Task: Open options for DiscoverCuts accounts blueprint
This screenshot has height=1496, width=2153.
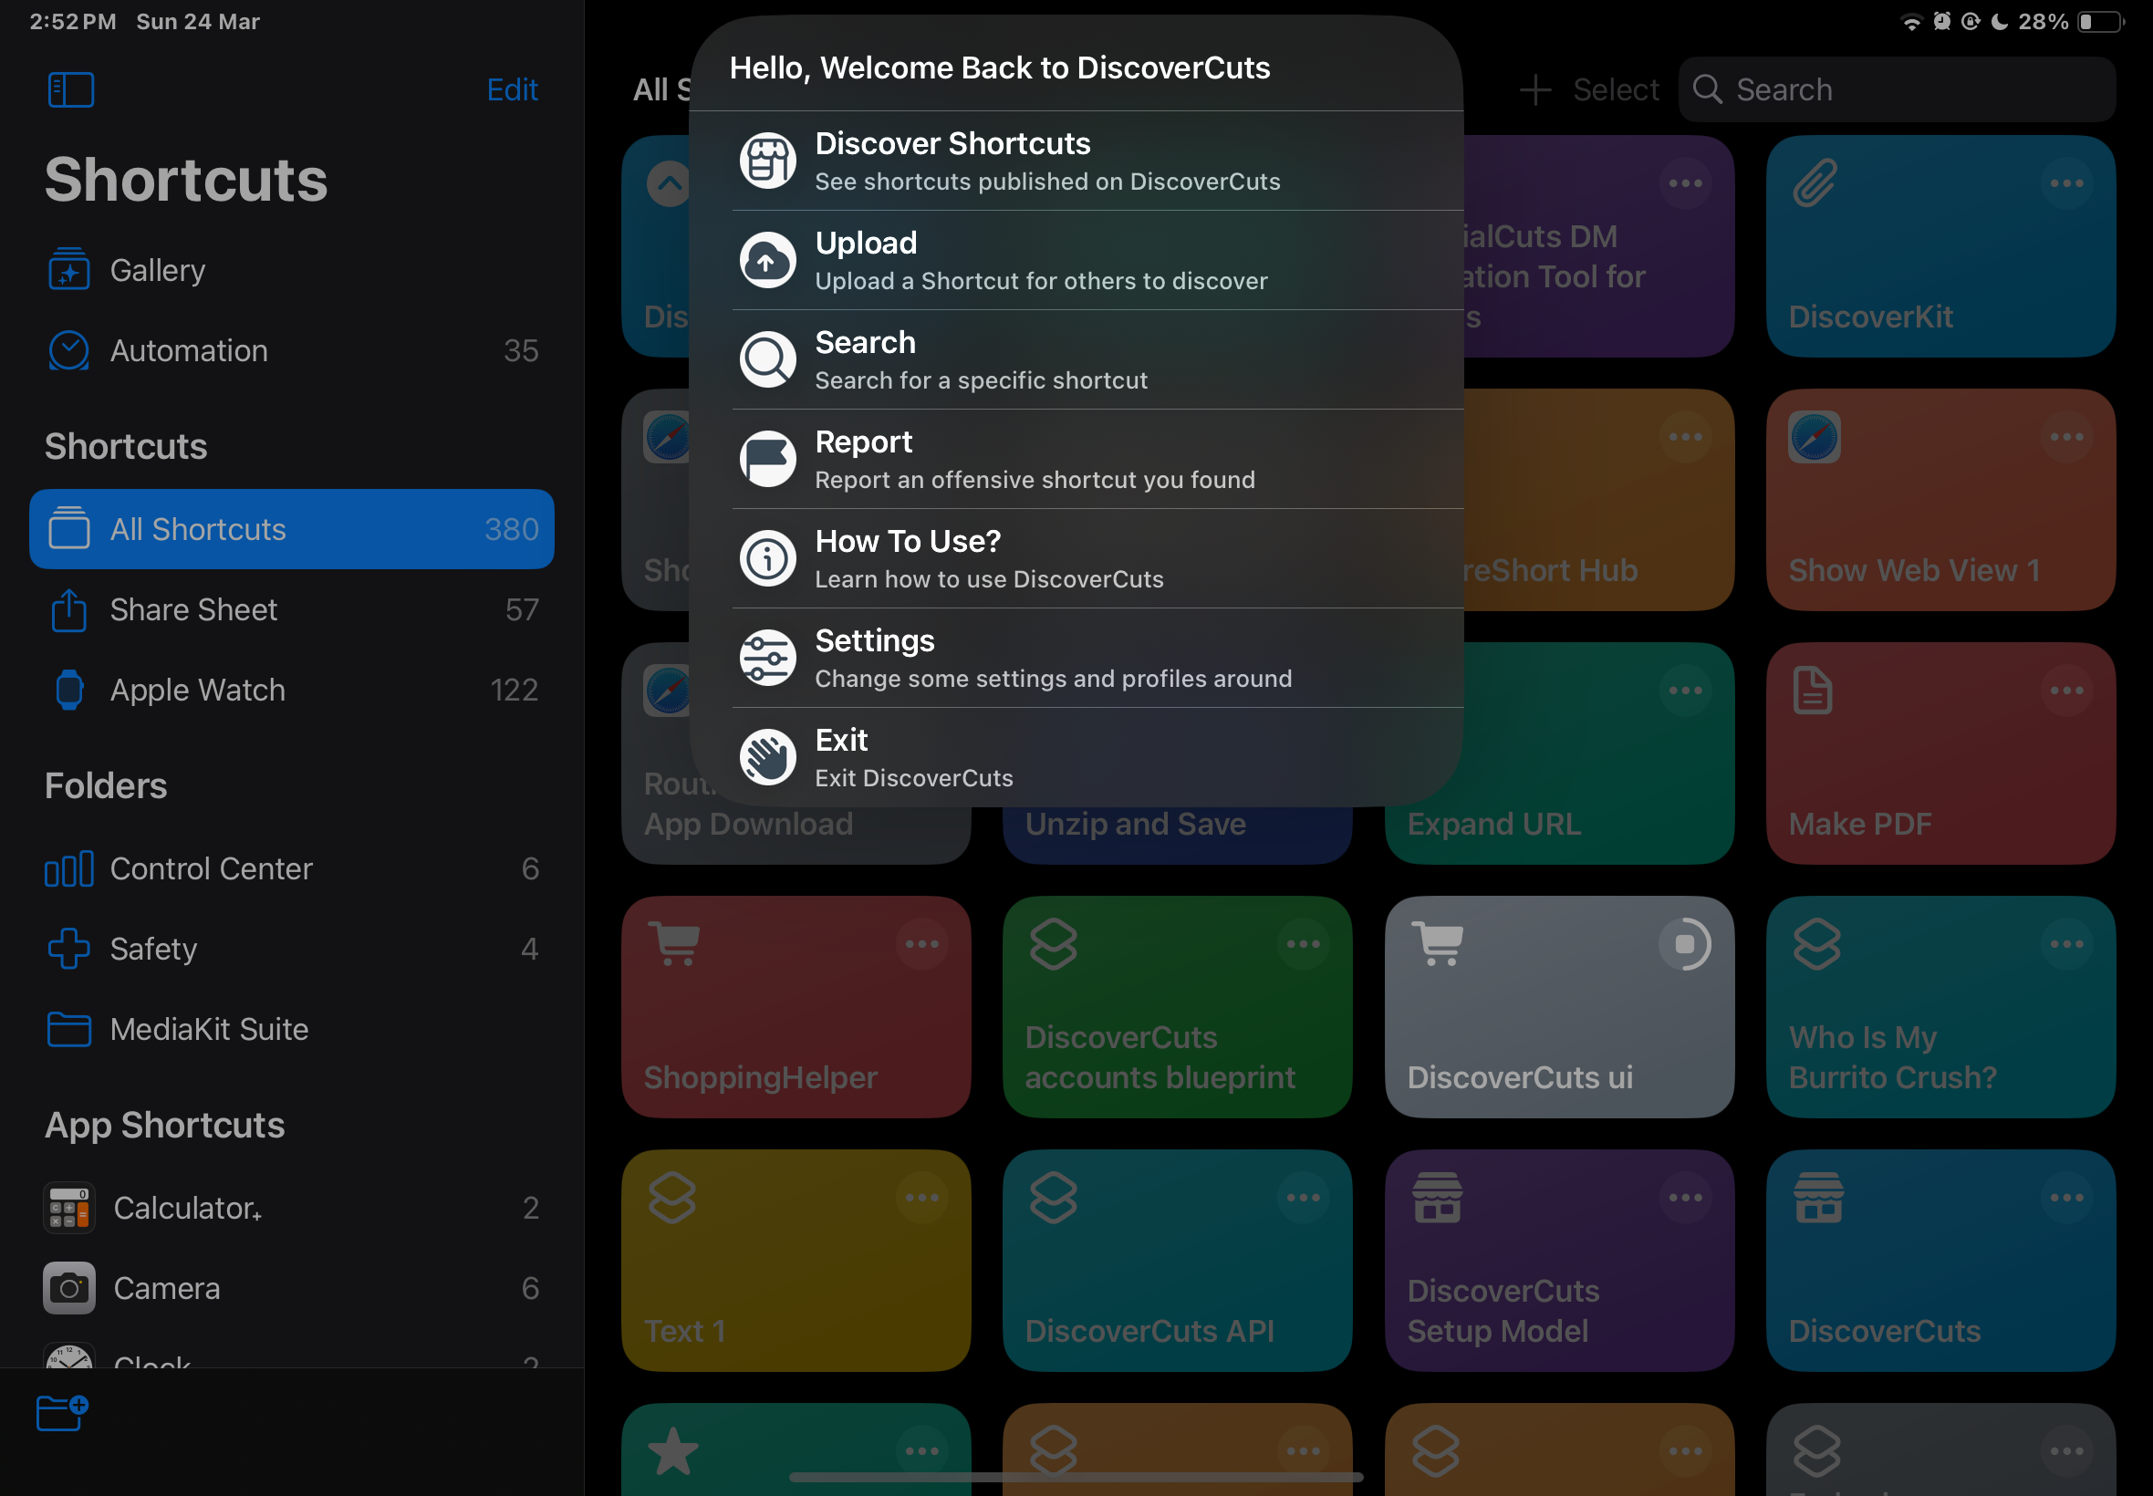Action: (x=1303, y=944)
